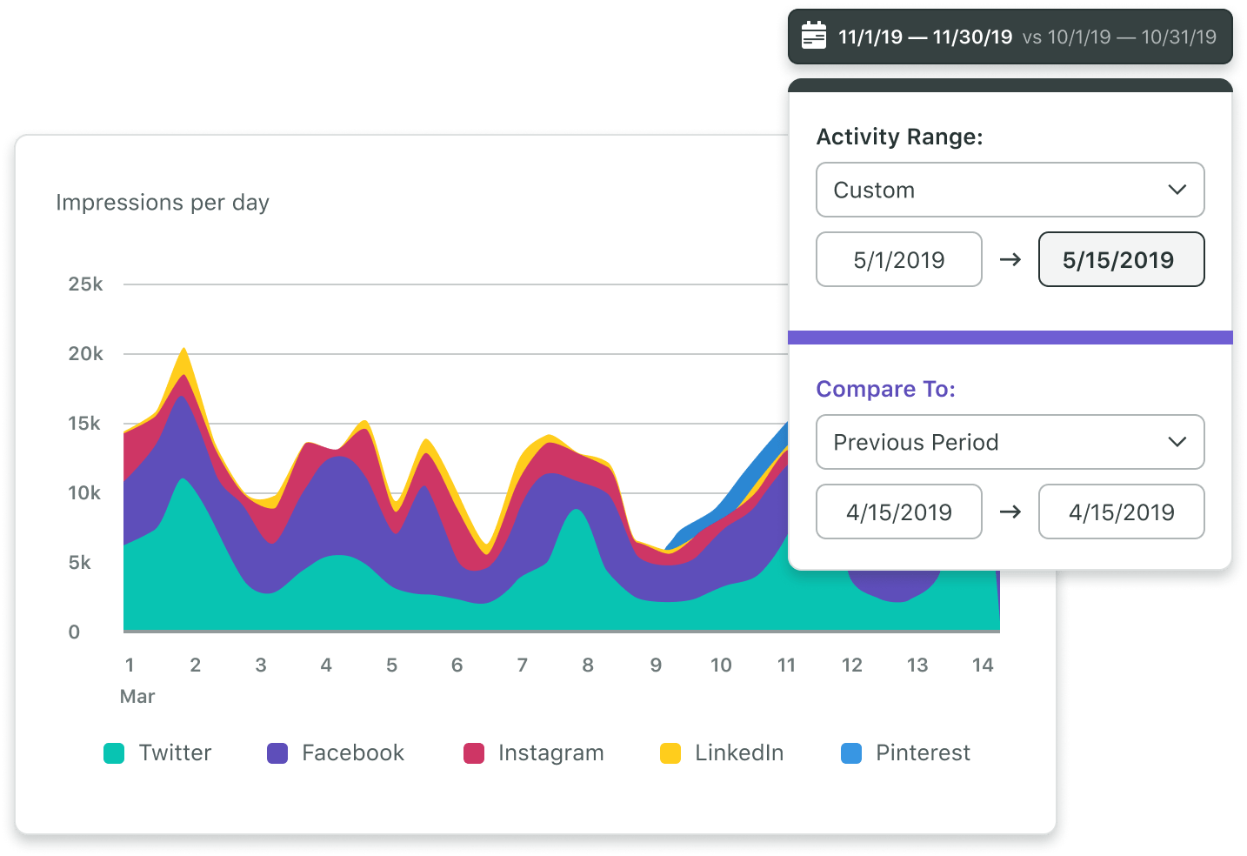The width and height of the screenshot is (1247, 856).
Task: Expand the Custom dropdown chevron arrow
Action: 1177,190
